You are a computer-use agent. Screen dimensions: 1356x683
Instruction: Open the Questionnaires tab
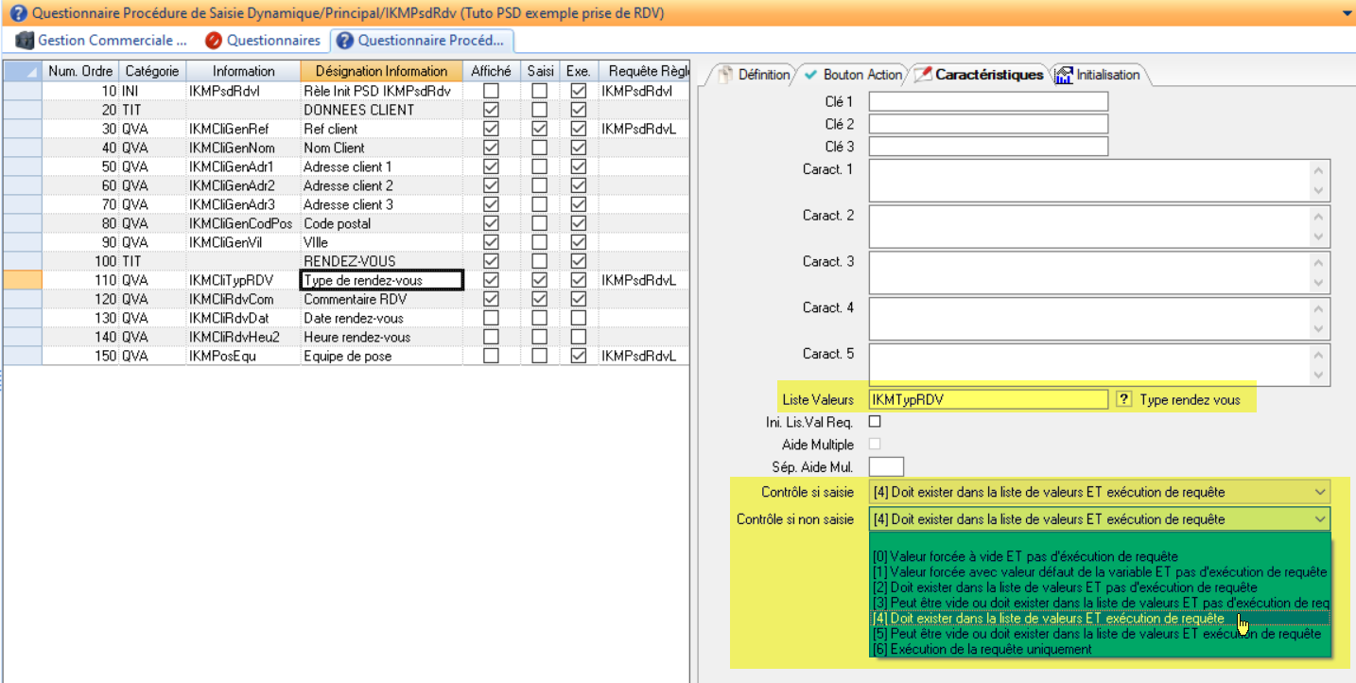point(272,41)
